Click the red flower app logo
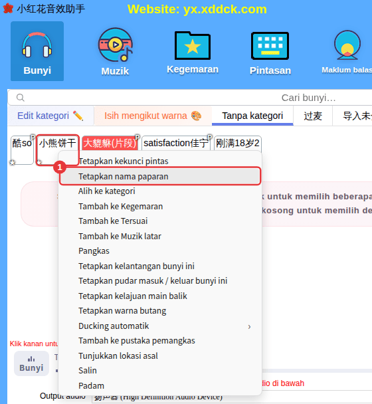372x404 pixels. pyautogui.click(x=8, y=8)
